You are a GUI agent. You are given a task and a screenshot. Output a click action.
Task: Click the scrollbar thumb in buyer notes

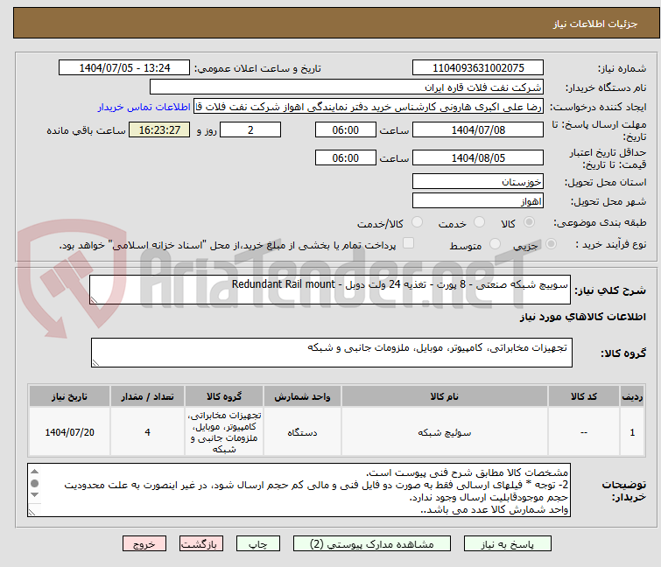[x=34, y=483]
